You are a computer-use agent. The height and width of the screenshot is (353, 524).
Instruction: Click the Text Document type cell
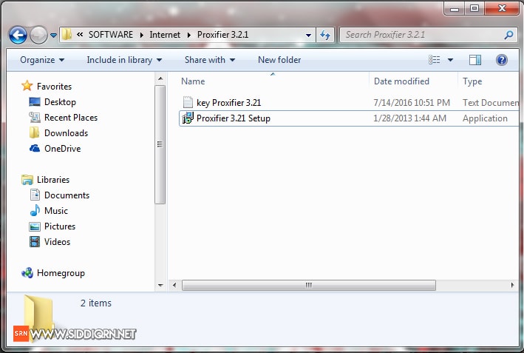490,103
